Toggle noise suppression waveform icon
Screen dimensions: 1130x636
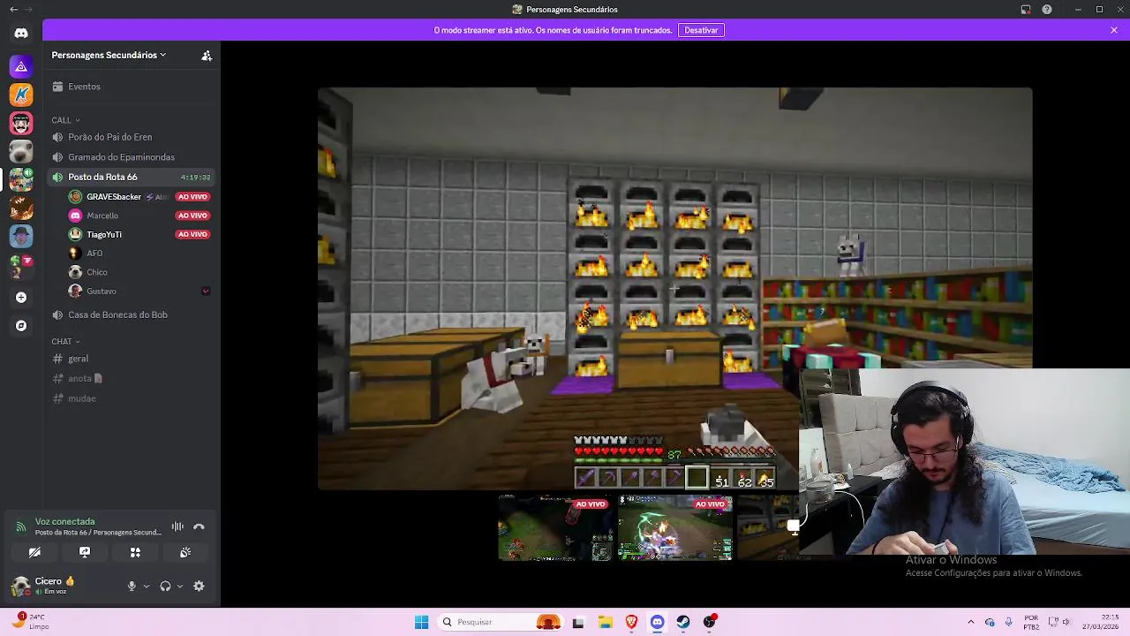pos(177,526)
